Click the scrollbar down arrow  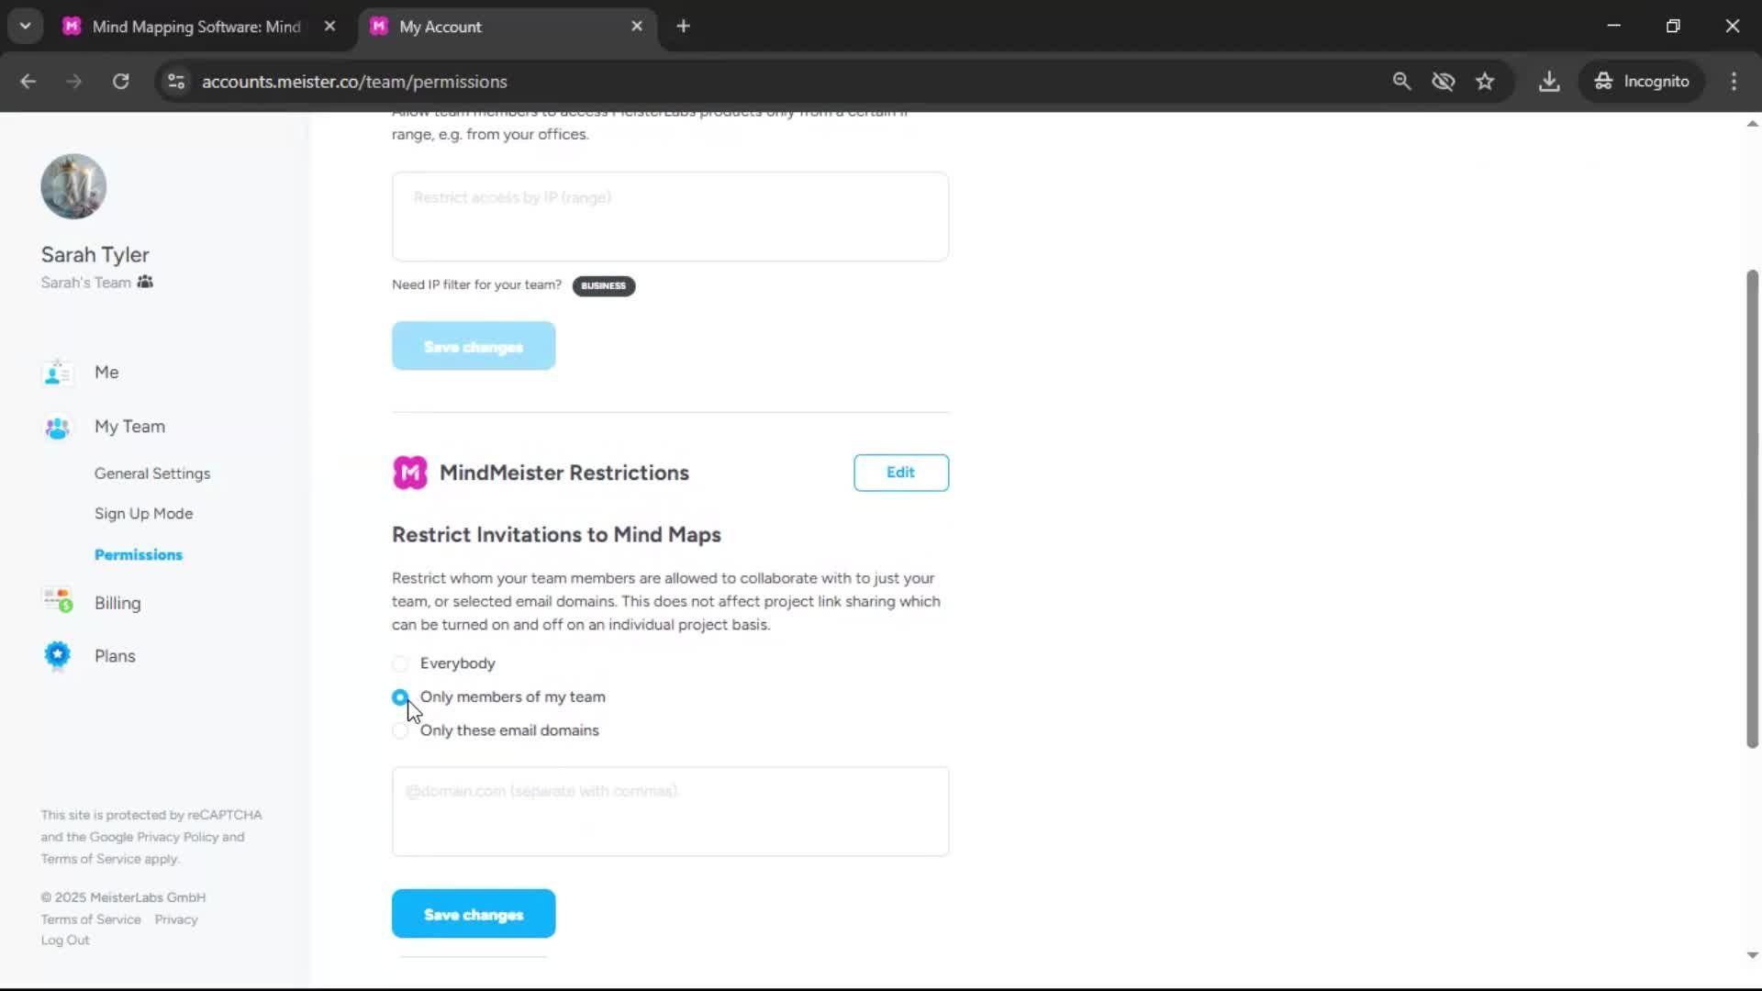coord(1752,955)
